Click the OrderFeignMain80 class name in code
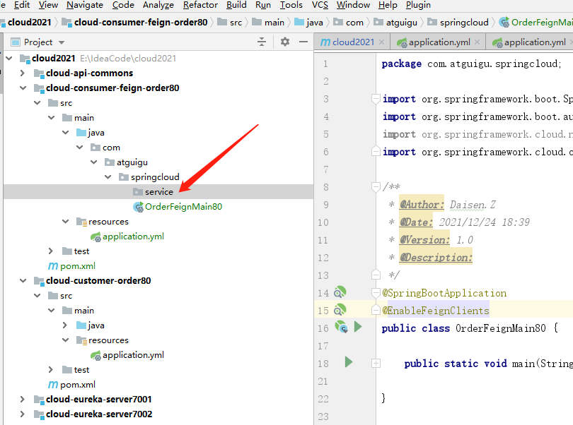573x425 pixels. (x=501, y=328)
